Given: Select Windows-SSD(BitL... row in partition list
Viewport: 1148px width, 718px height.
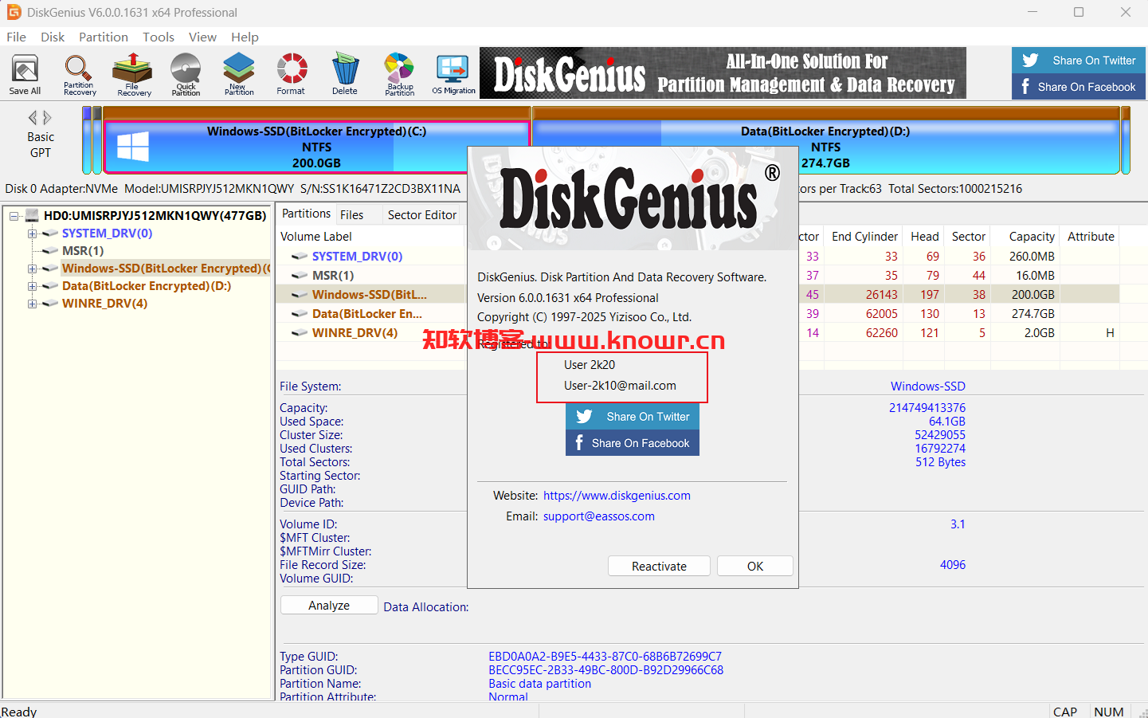Looking at the screenshot, I should pos(369,294).
